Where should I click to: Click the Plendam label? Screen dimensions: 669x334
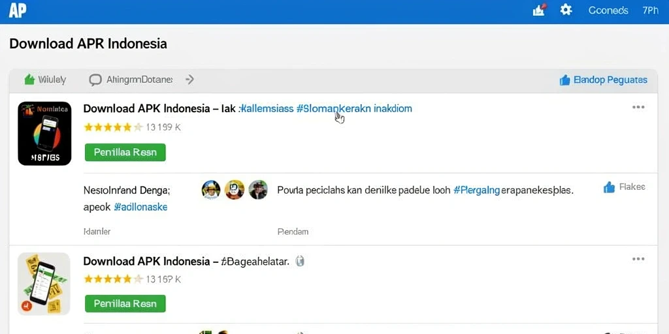click(293, 232)
